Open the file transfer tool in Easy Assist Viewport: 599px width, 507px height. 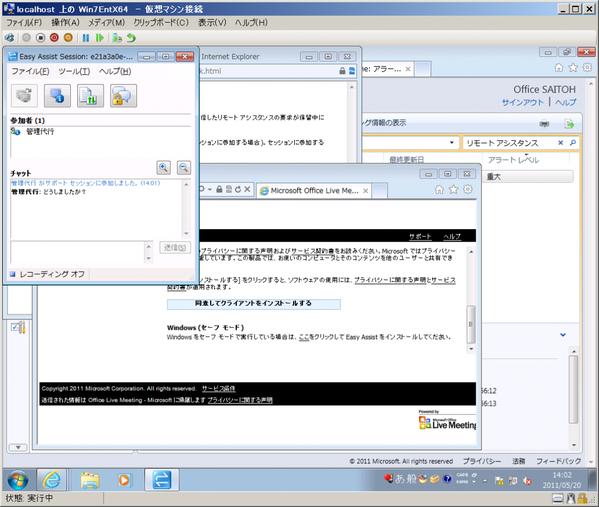point(90,95)
